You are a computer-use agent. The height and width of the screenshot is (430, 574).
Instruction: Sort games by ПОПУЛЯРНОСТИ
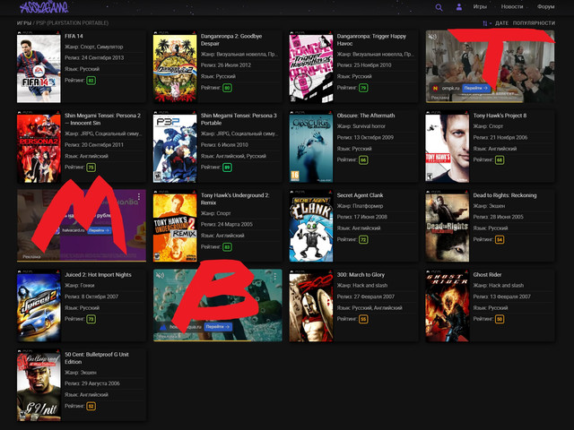coord(534,23)
